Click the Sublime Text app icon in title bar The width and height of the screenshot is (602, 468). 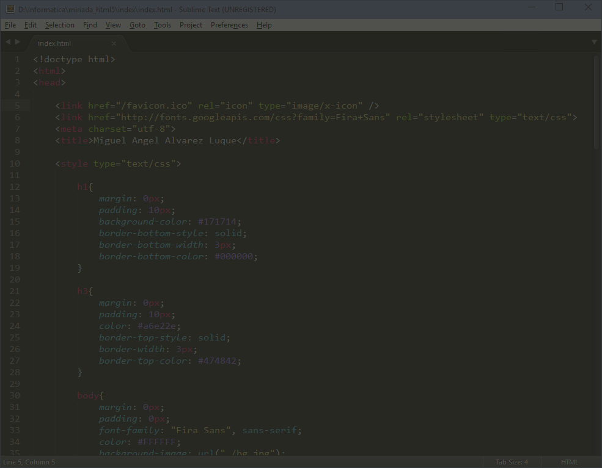10,9
